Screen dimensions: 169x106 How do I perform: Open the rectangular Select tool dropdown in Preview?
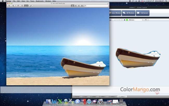point(26,6)
